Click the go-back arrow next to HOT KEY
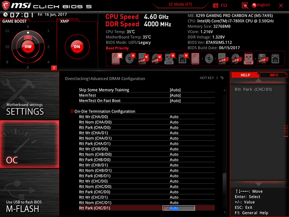This screenshot has height=217, width=289. (x=222, y=78)
